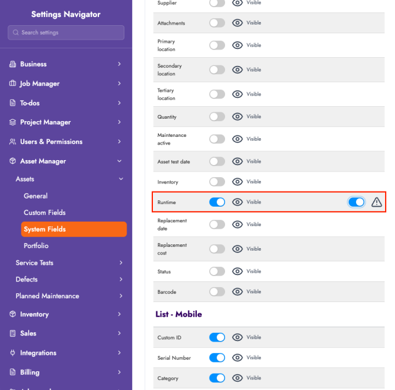Turn off Serial Number mobile toggle
This screenshot has width=395, height=390.
(217, 358)
